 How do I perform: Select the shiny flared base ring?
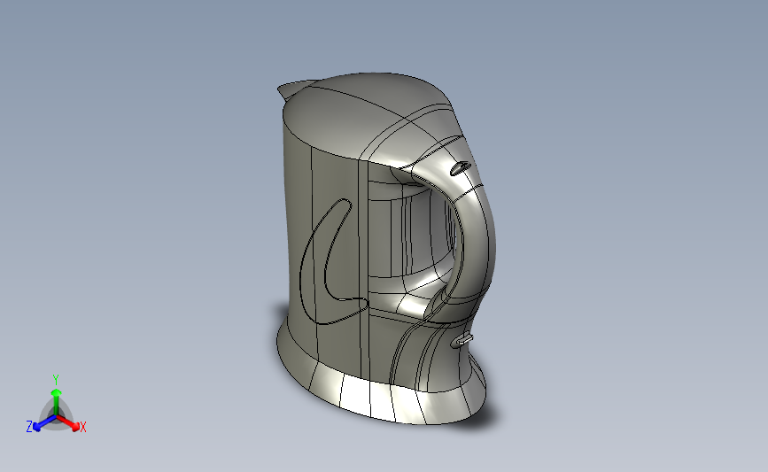click(382, 391)
